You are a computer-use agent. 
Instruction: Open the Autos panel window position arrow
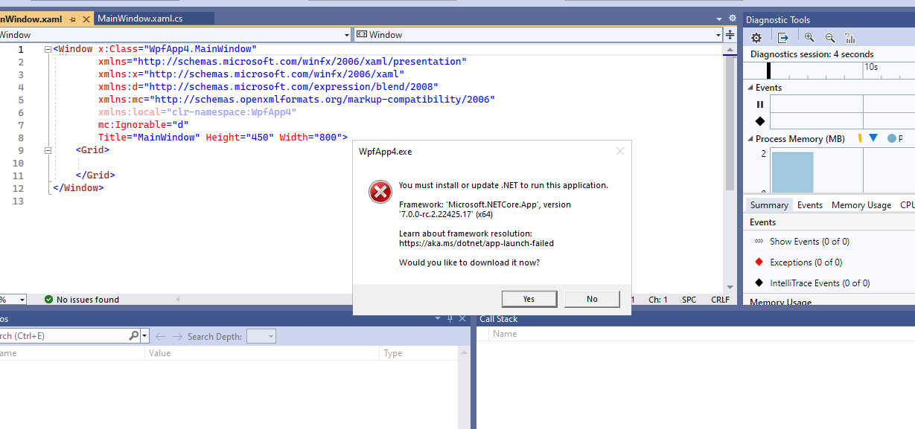pos(438,319)
